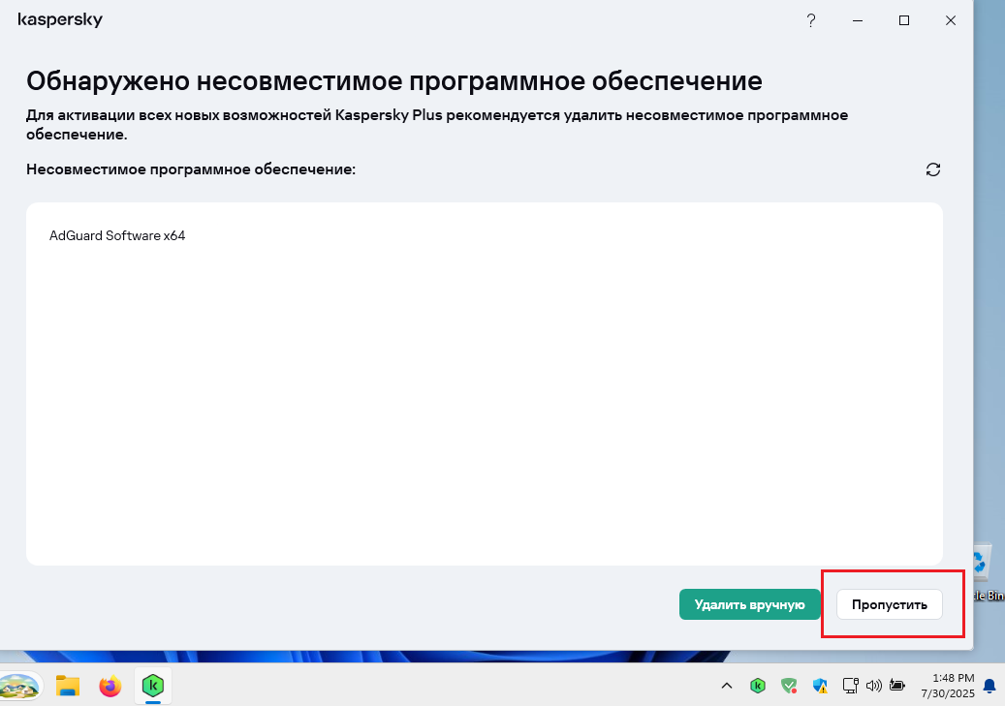Show hidden tray icons chevron

[x=726, y=686]
